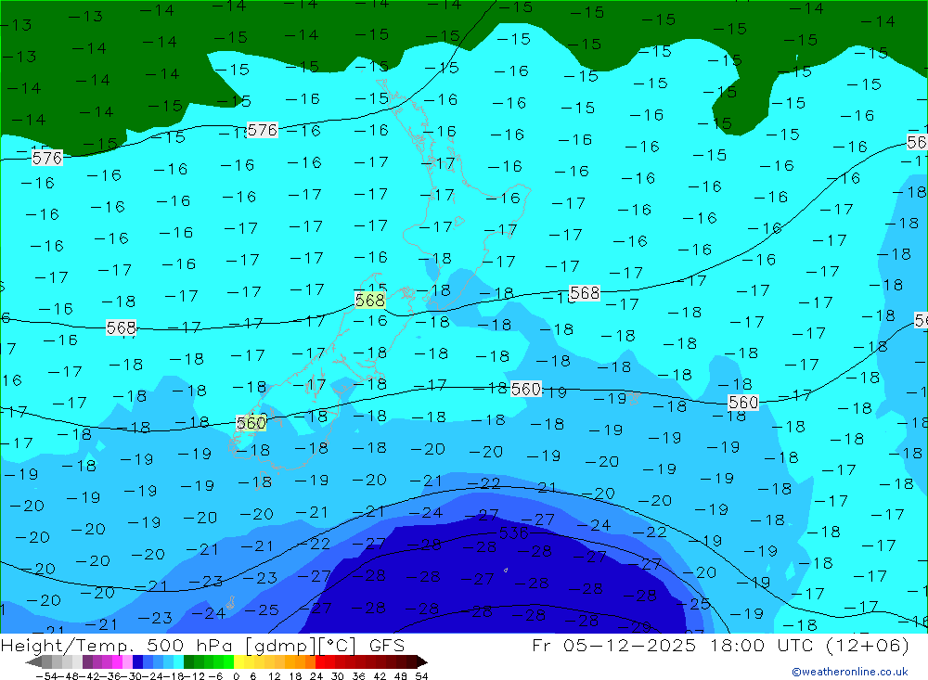Click the (12+06) forecast run label

867,645
